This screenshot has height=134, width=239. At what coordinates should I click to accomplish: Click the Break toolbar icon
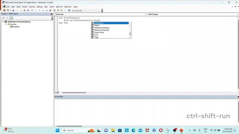pyautogui.click(x=43, y=10)
